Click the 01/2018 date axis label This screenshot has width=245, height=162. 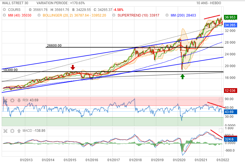(x=136, y=160)
